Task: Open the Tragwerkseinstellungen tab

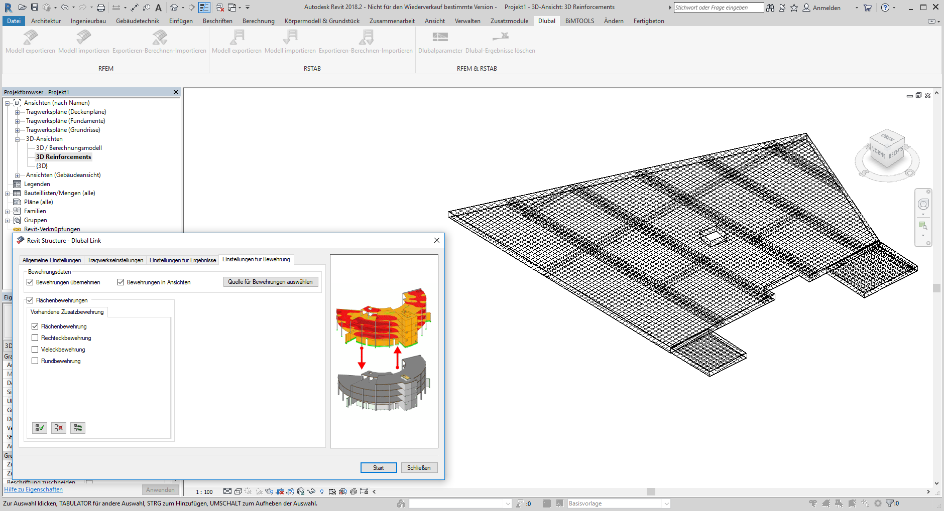Action: point(115,260)
